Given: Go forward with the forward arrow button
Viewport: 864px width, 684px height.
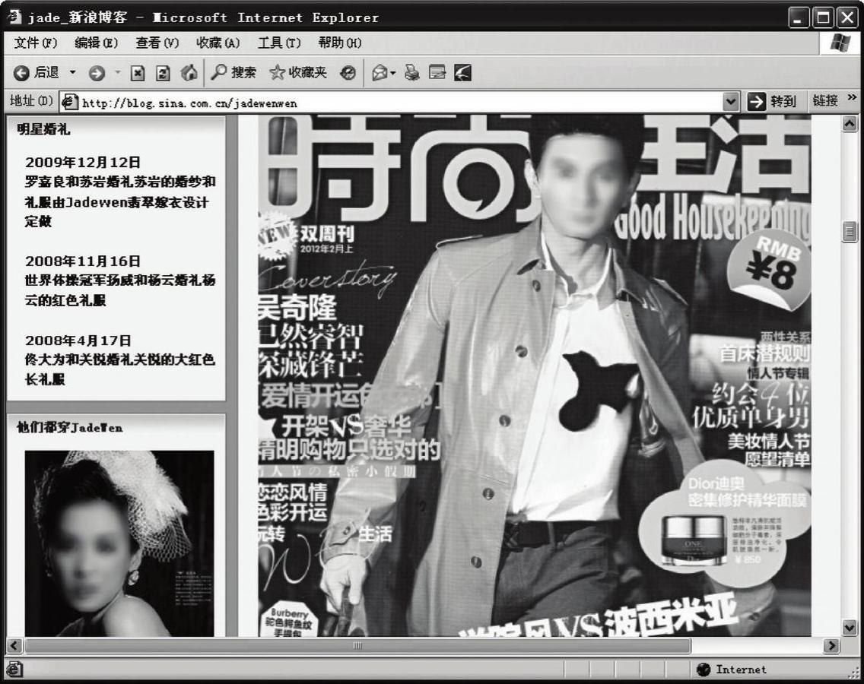Looking at the screenshot, I should click(x=97, y=73).
